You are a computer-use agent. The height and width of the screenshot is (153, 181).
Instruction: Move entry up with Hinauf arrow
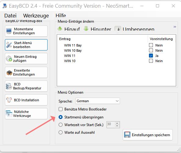(x=60, y=28)
